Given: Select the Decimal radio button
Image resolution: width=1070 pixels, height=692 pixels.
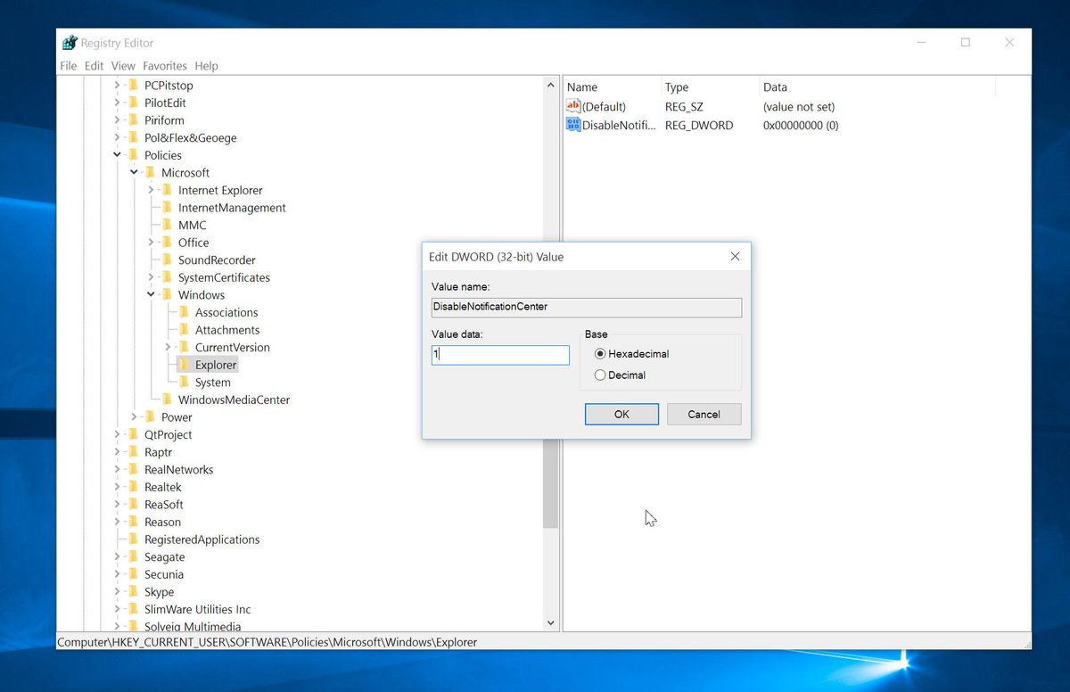Looking at the screenshot, I should 600,375.
